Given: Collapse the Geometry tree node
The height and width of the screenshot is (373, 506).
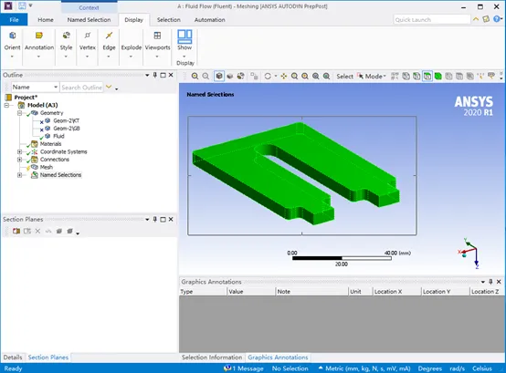Looking at the screenshot, I should [20, 113].
